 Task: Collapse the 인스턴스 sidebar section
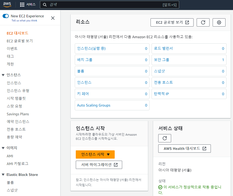pyautogui.click(x=3, y=75)
